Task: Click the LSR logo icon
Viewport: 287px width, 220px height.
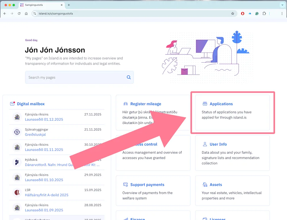Action: (x=17, y=192)
